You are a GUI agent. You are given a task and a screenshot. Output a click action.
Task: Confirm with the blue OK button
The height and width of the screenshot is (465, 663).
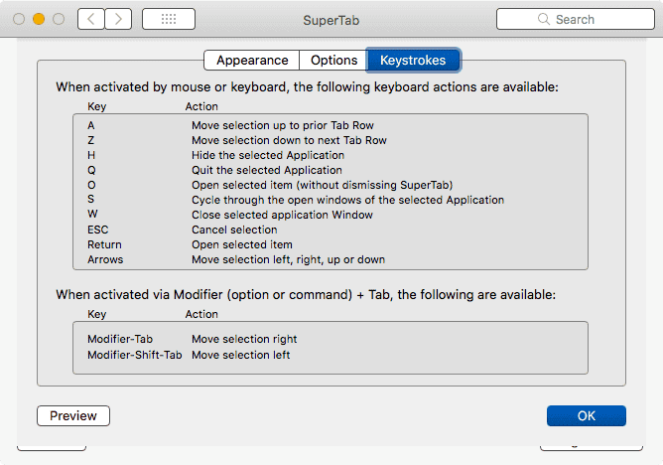point(587,416)
